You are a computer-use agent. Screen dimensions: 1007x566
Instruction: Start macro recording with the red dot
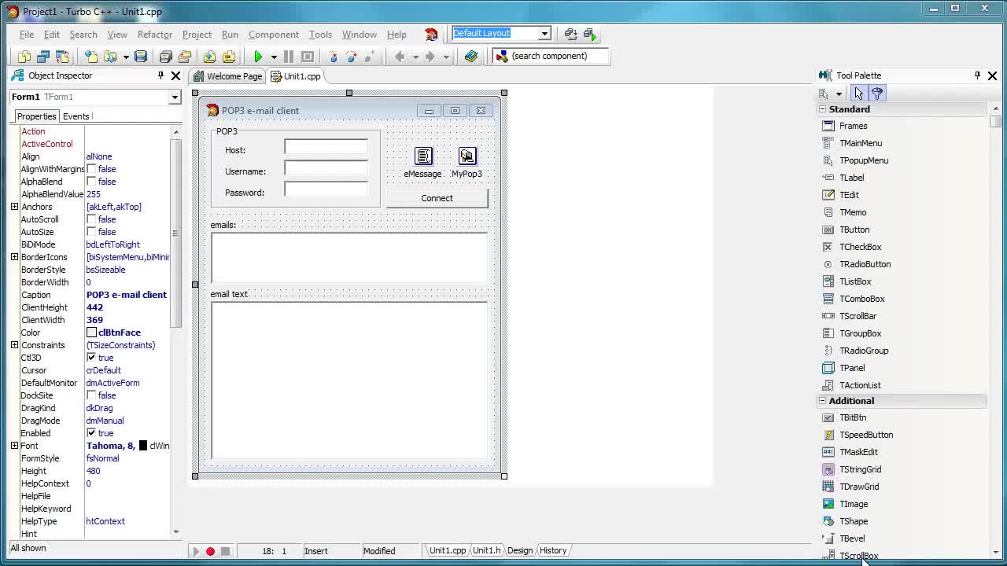pyautogui.click(x=210, y=551)
